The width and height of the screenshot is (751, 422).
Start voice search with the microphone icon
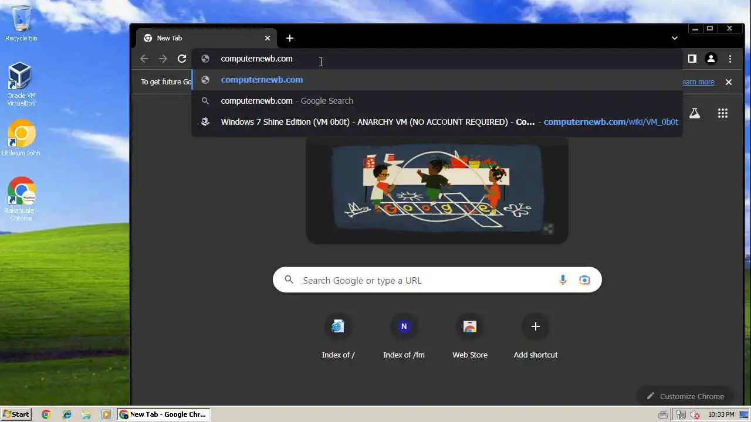[563, 280]
